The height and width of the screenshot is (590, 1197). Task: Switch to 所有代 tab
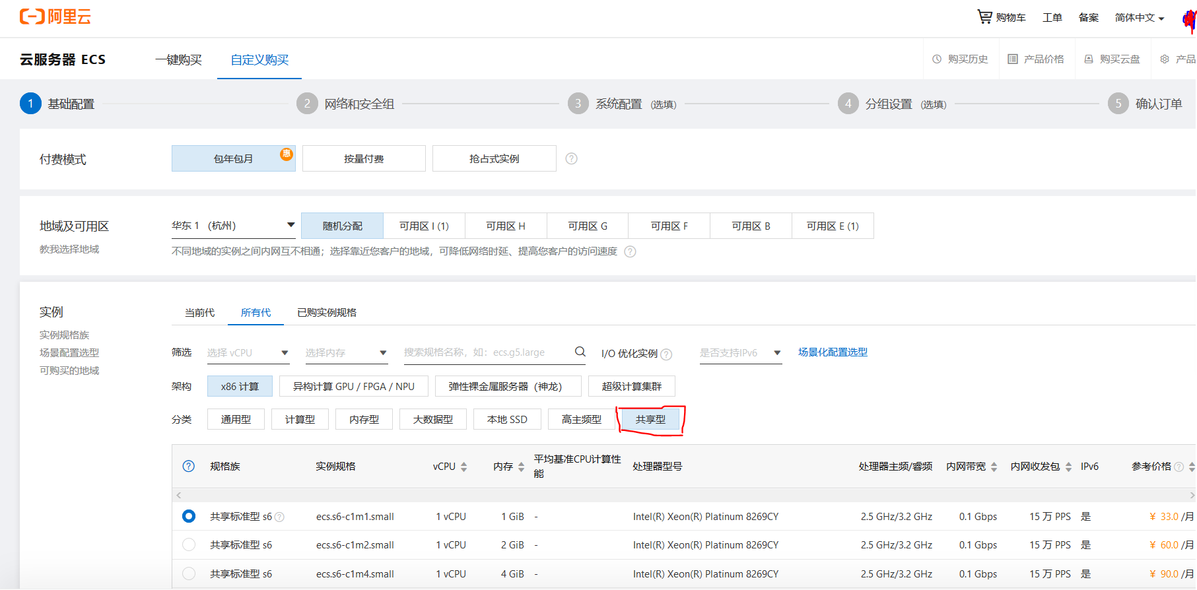[256, 312]
